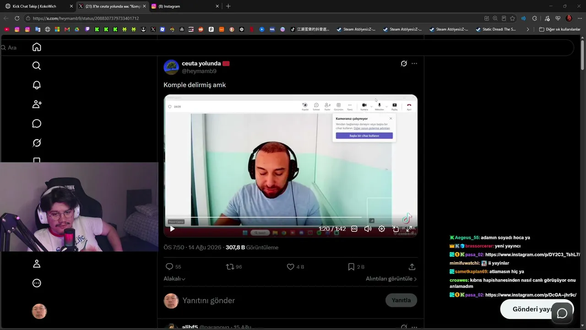Click the Yanıtla button
The width and height of the screenshot is (586, 330).
tap(401, 300)
